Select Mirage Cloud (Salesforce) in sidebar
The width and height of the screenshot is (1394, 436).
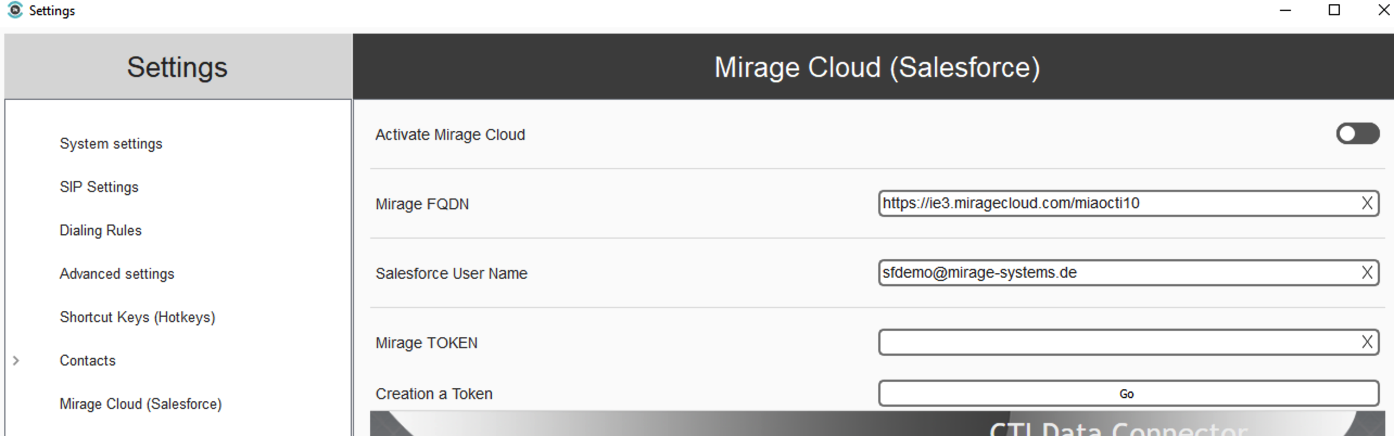pos(141,404)
